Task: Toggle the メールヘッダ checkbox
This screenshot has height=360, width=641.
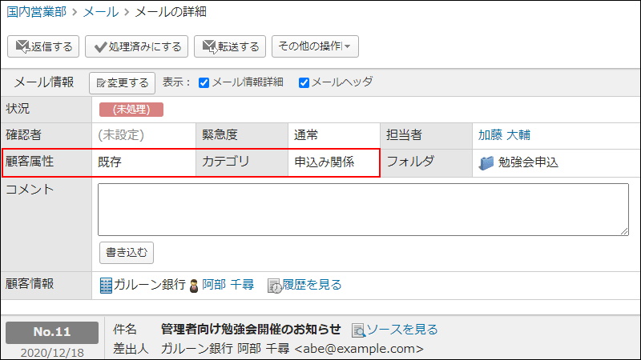Action: coord(304,83)
